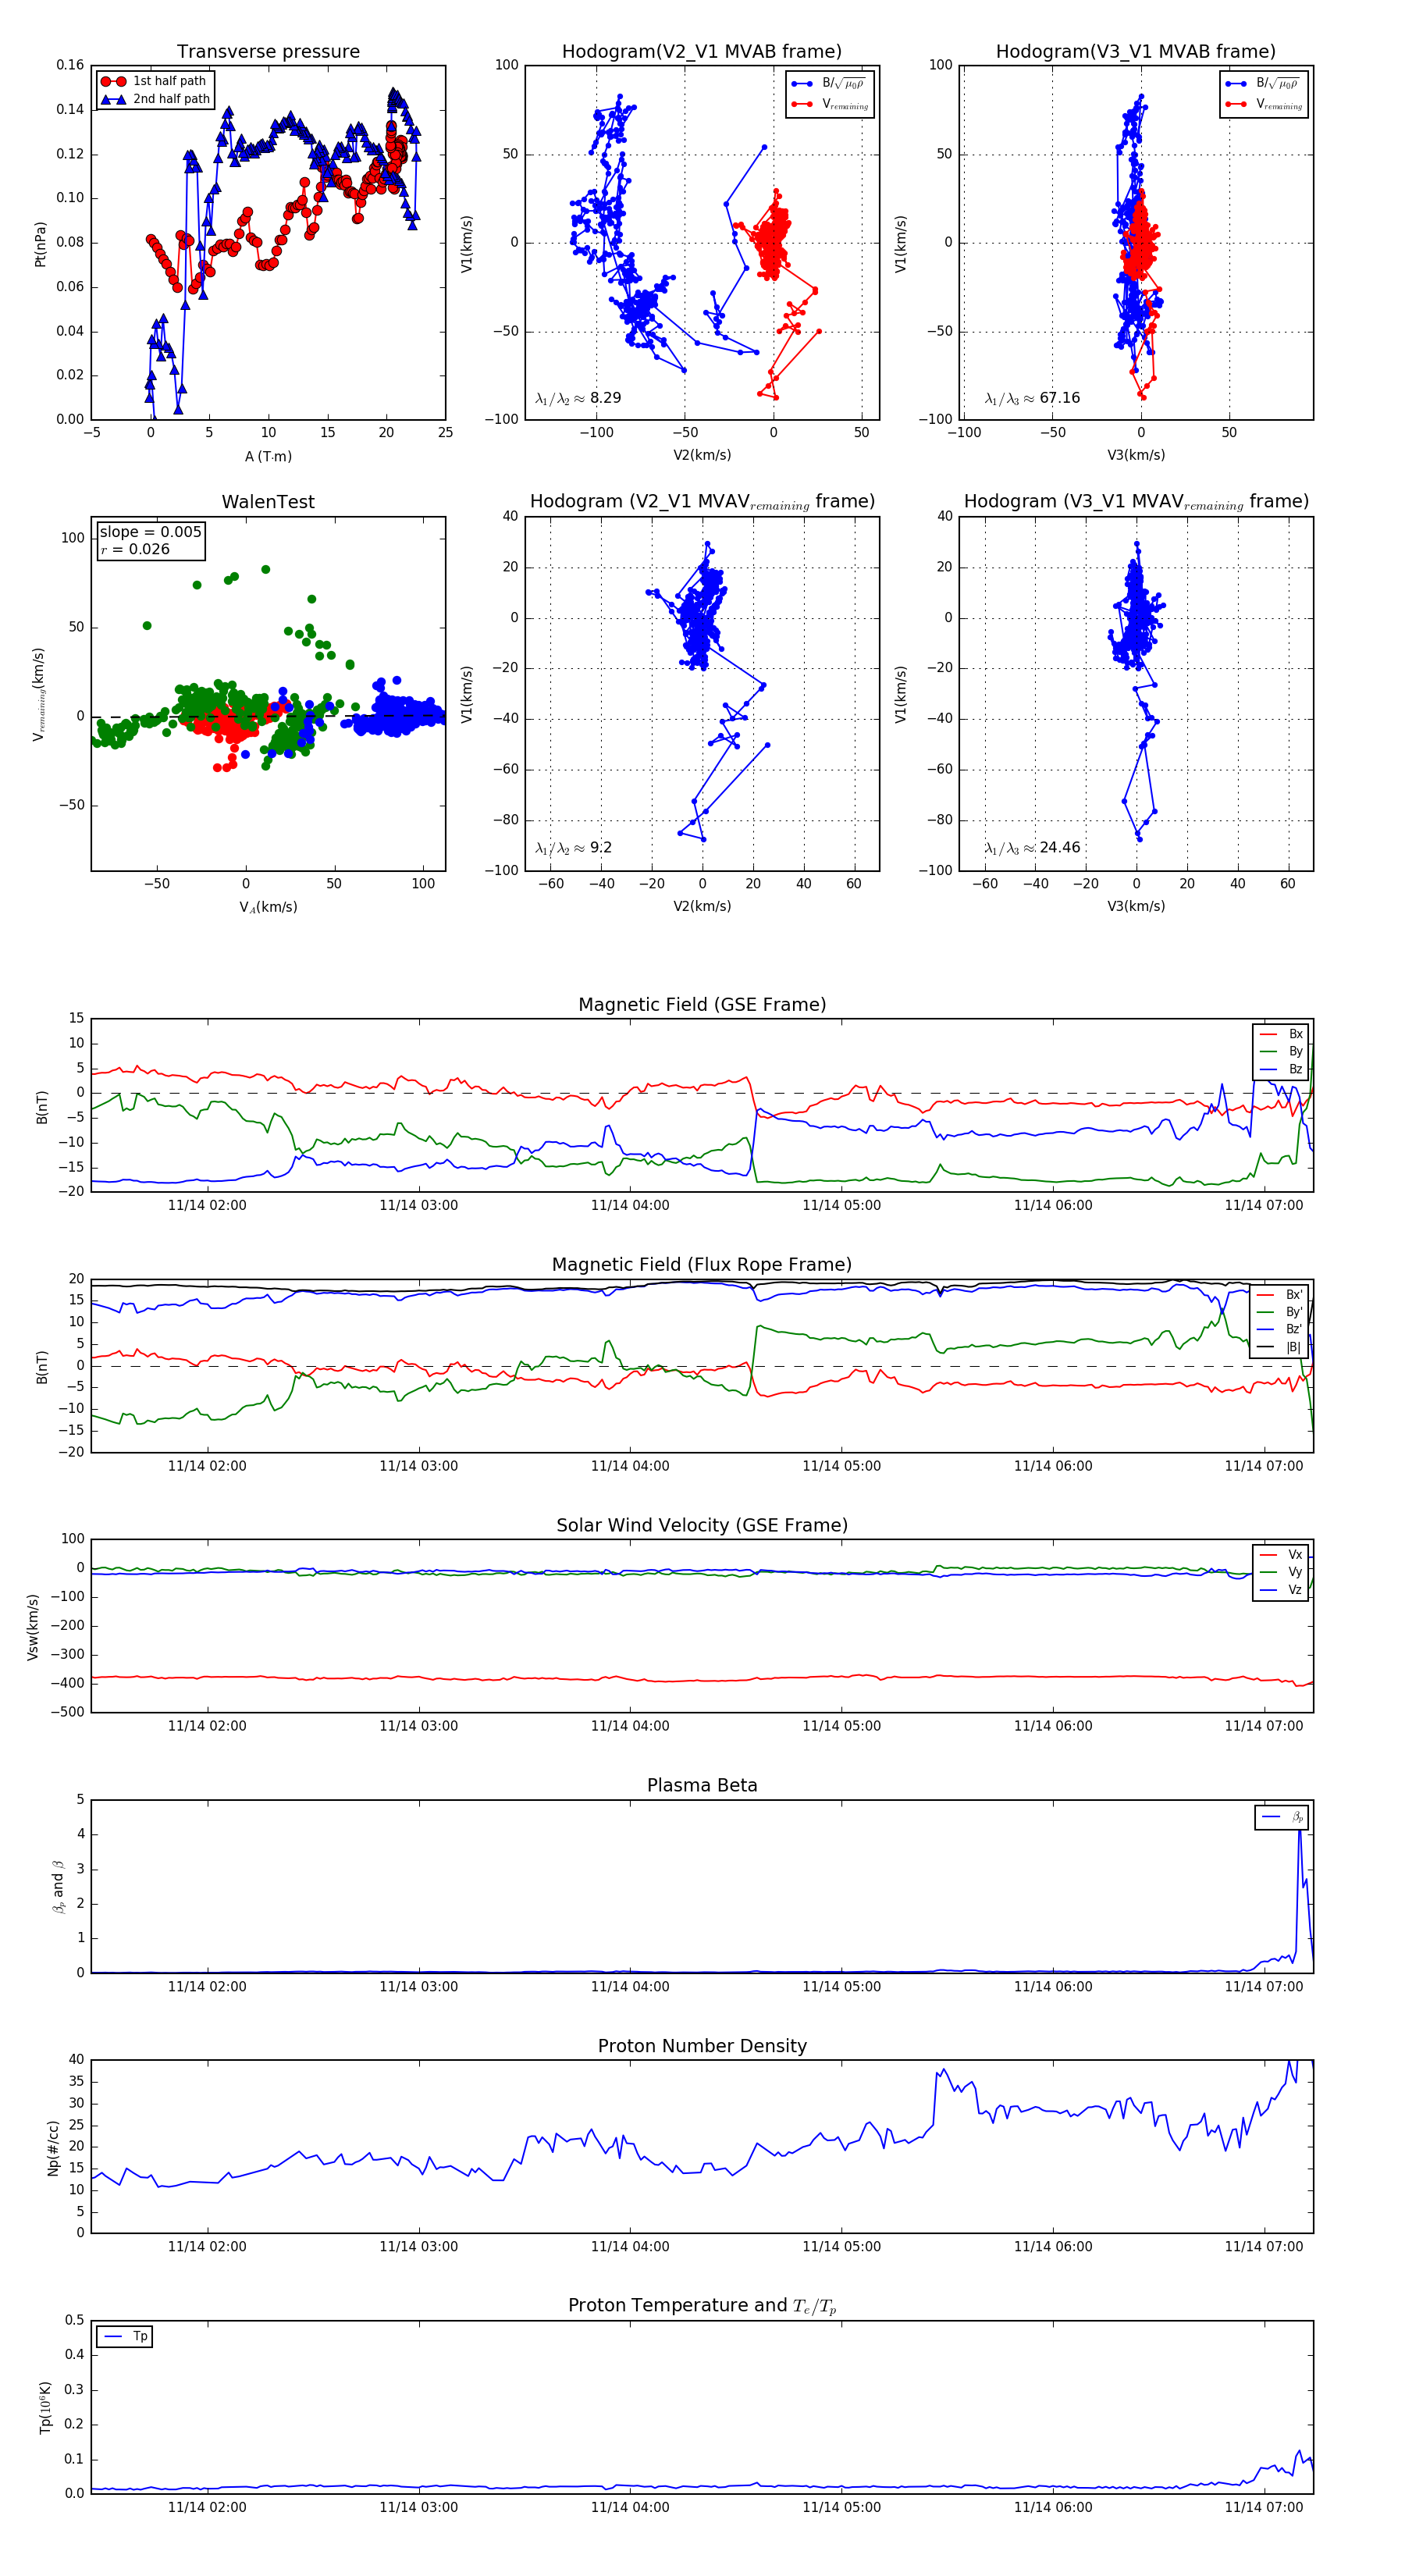
Task: Select the Bz' legend entry in Flux Rope panel
Action: 1279,1329
